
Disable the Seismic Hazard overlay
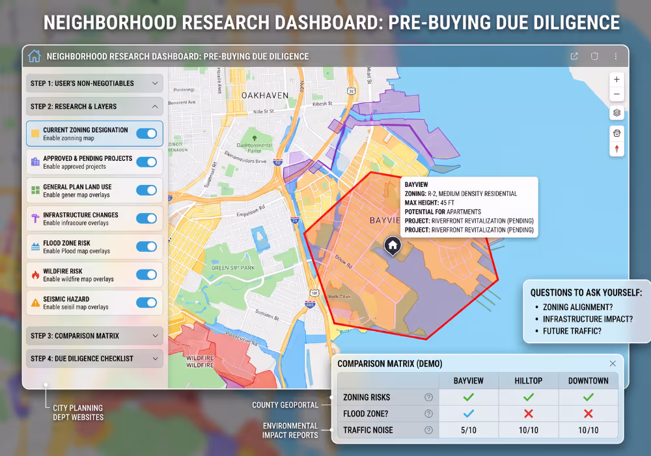pos(146,303)
